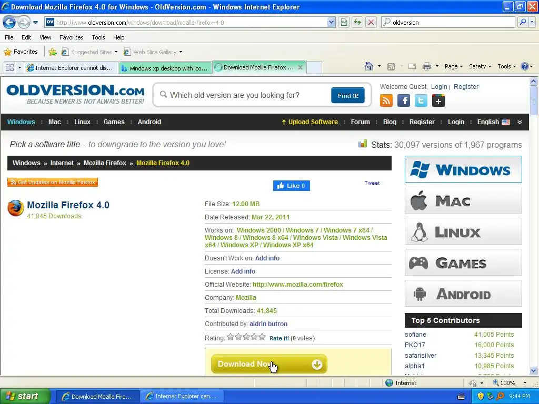Click the Stop loading red X
Image resolution: width=539 pixels, height=404 pixels.
[371, 23]
